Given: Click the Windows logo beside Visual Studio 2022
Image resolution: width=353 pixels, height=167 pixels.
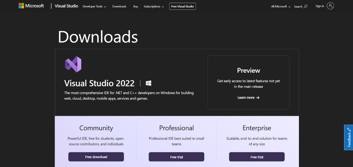Looking at the screenshot, I should (148, 83).
